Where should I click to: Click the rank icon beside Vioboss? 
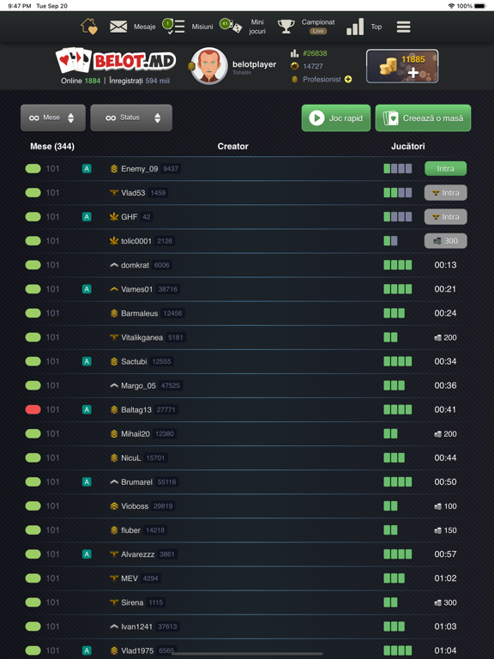tap(114, 506)
